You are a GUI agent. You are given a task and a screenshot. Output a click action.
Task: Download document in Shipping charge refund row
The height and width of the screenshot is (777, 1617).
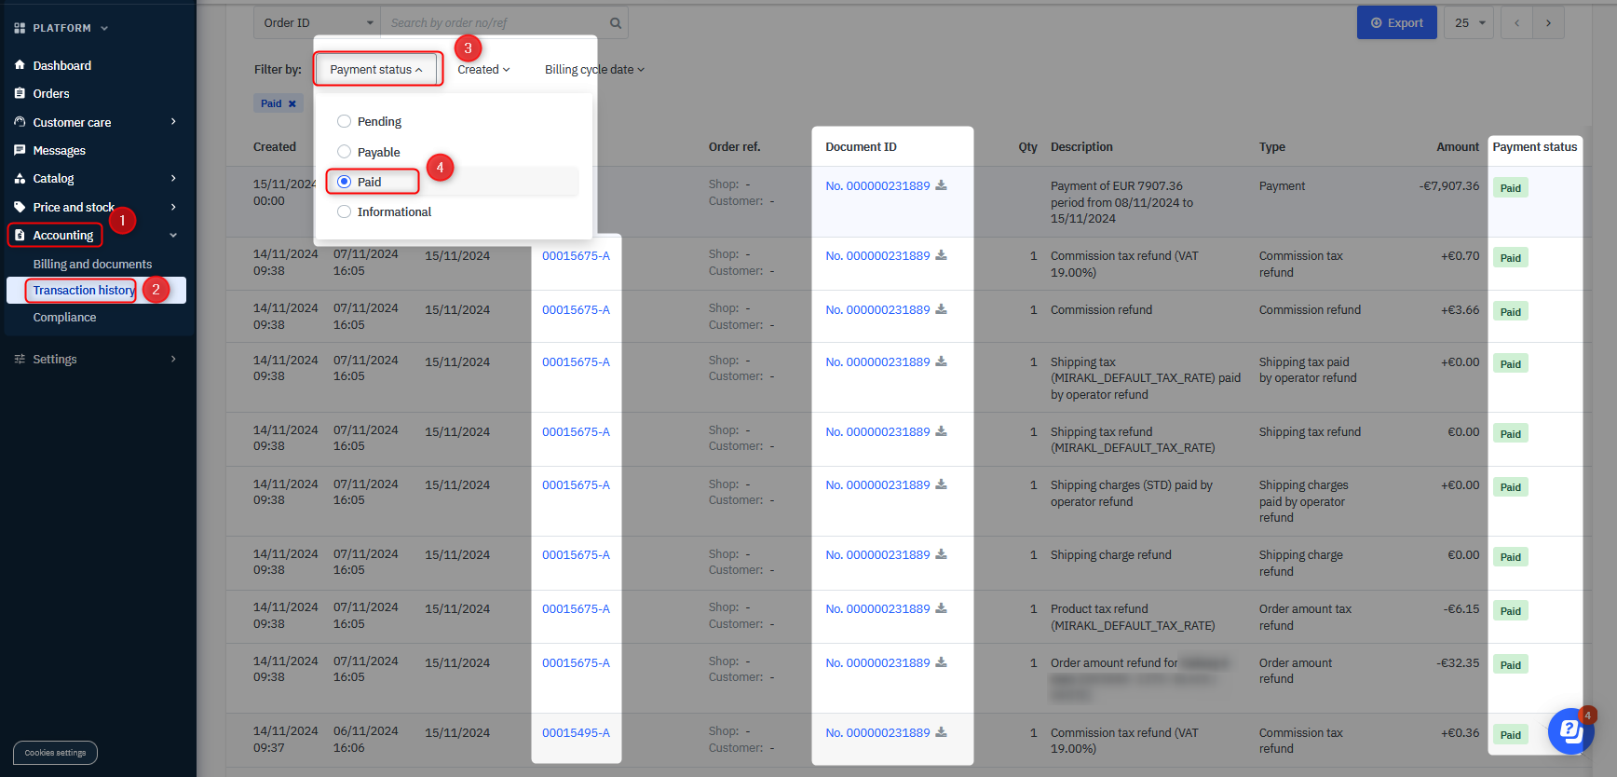(942, 554)
